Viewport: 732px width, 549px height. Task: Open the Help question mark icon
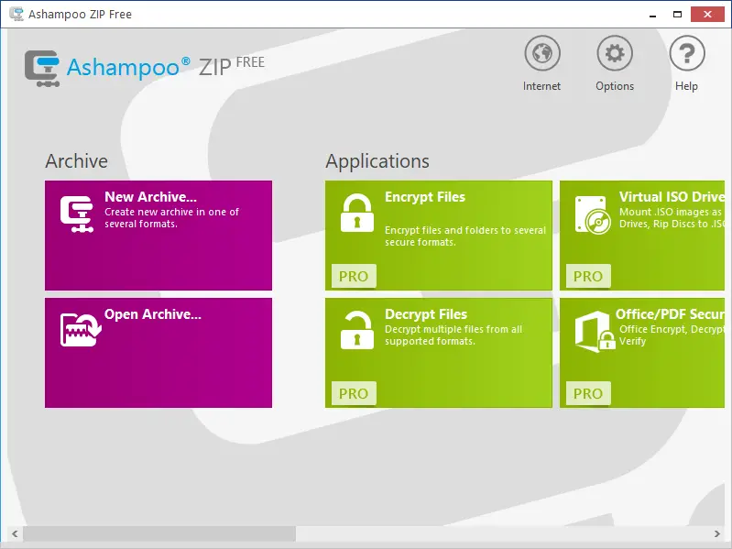pyautogui.click(x=687, y=53)
